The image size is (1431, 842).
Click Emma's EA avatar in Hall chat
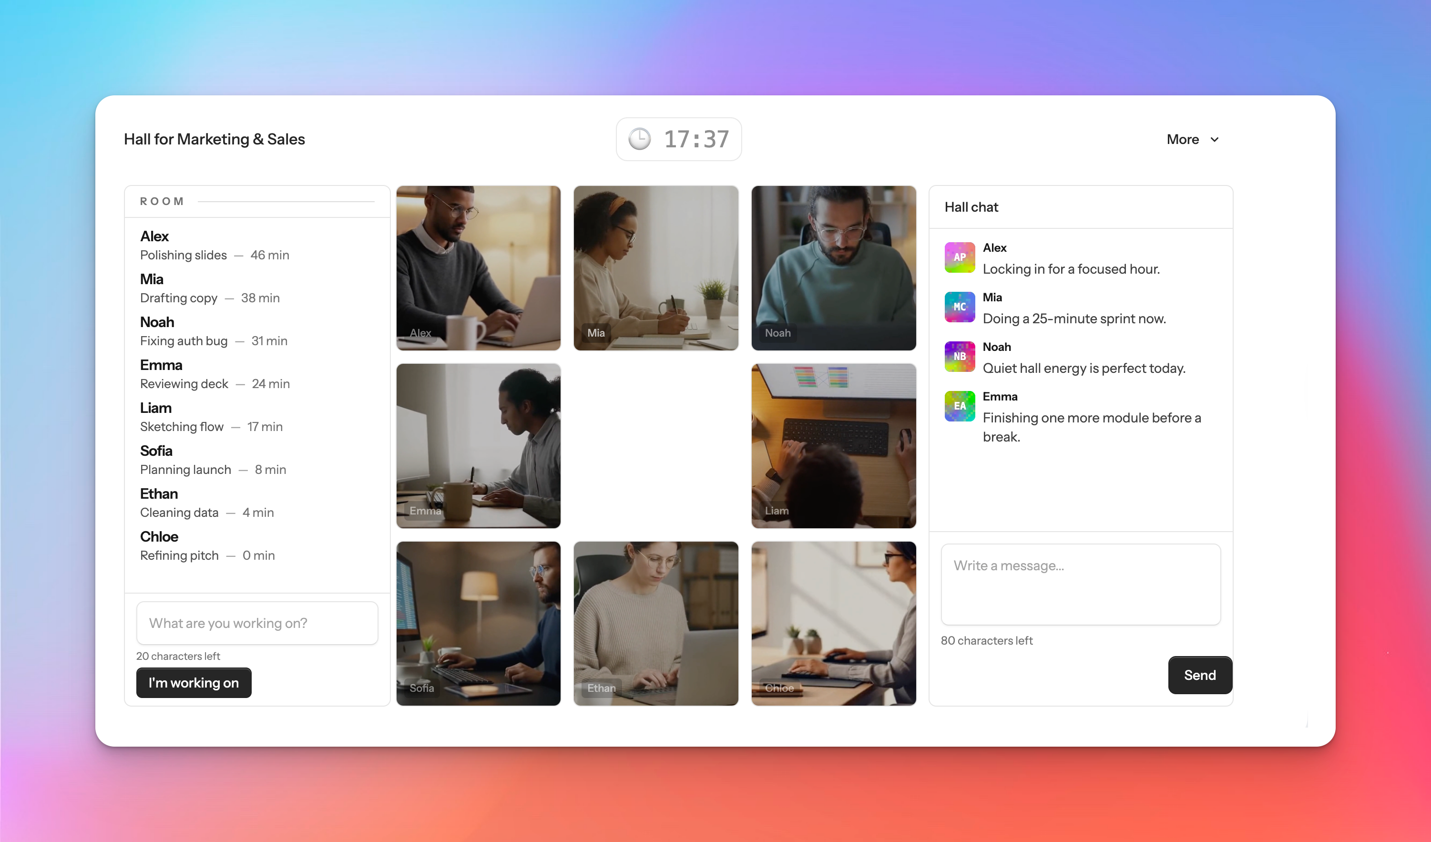[x=959, y=406]
